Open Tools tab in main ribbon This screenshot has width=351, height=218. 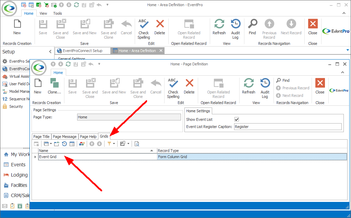58,13
